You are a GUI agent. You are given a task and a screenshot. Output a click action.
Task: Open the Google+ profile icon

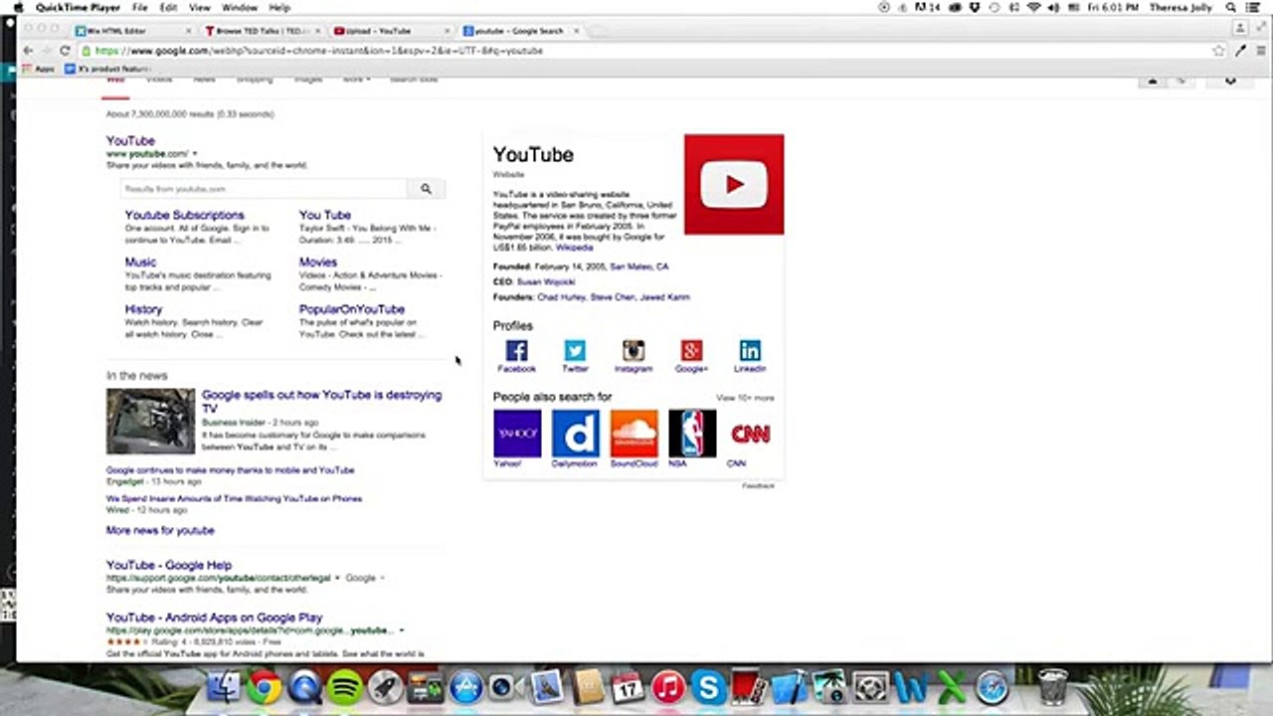(691, 350)
